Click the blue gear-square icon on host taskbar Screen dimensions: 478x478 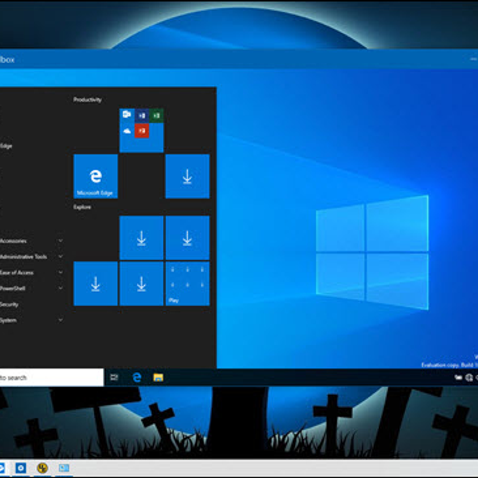point(21,468)
